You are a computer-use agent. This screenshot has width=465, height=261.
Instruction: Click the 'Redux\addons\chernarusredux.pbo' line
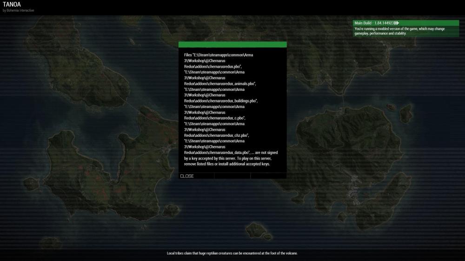(x=213, y=66)
